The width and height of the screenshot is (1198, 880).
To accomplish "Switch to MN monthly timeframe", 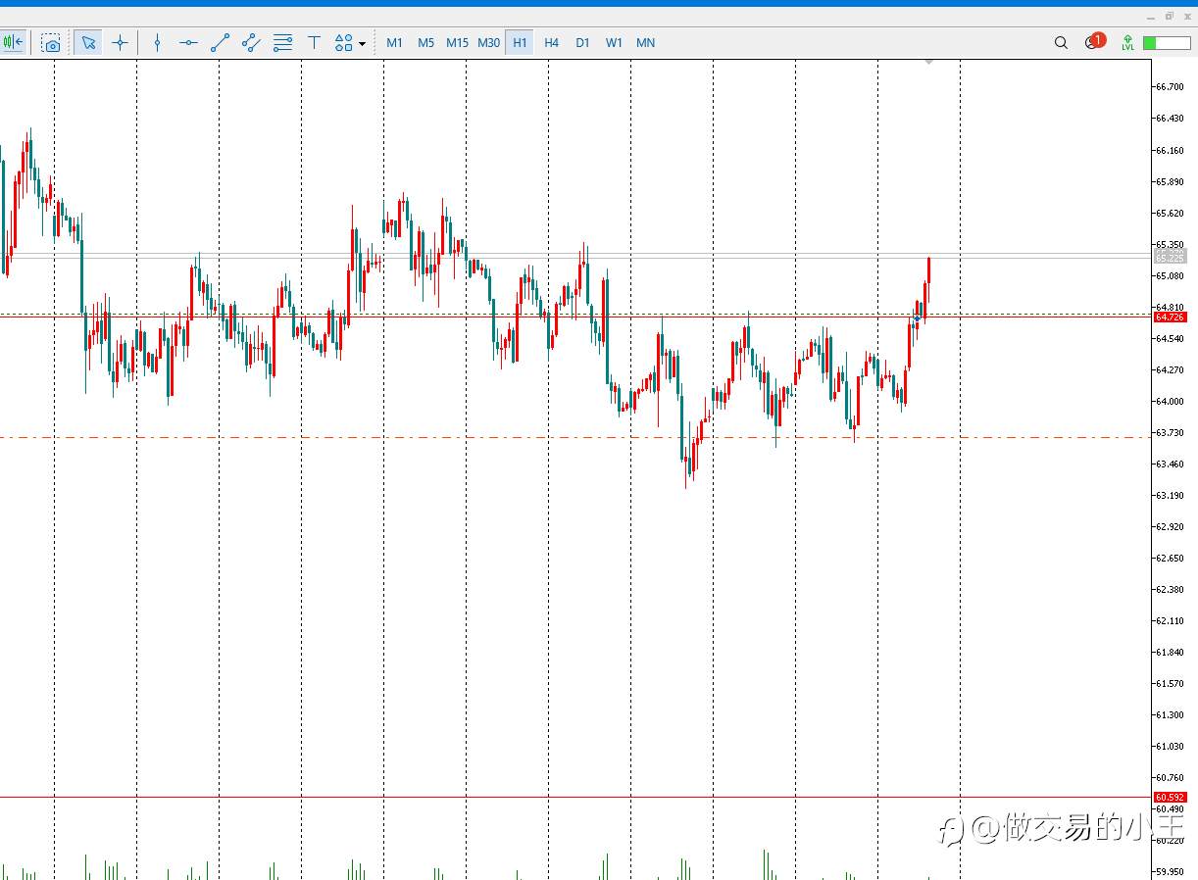I will (645, 42).
